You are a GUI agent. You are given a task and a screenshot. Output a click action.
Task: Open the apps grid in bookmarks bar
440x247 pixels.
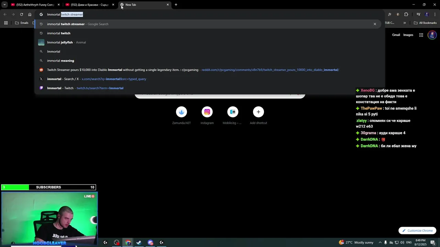pyautogui.click(x=6, y=23)
